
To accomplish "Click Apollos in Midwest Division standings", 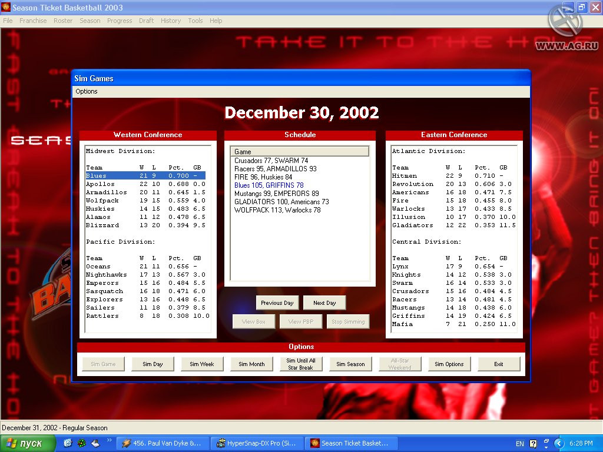I will tap(145, 184).
